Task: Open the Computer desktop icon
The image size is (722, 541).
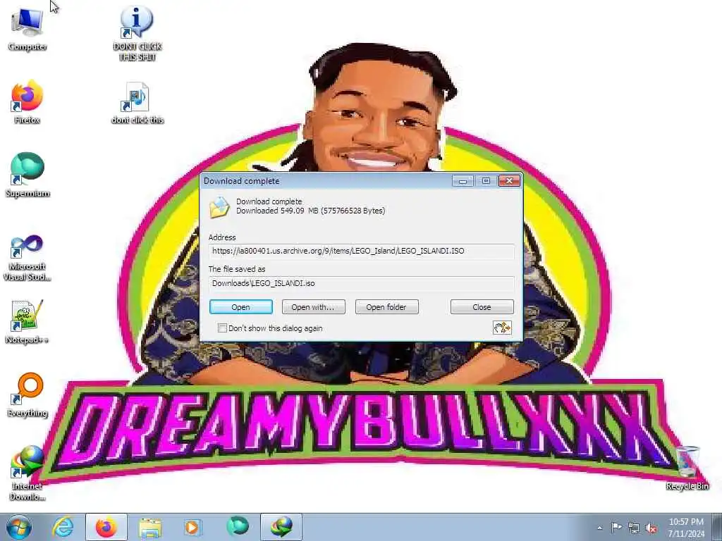Action: coord(27,27)
